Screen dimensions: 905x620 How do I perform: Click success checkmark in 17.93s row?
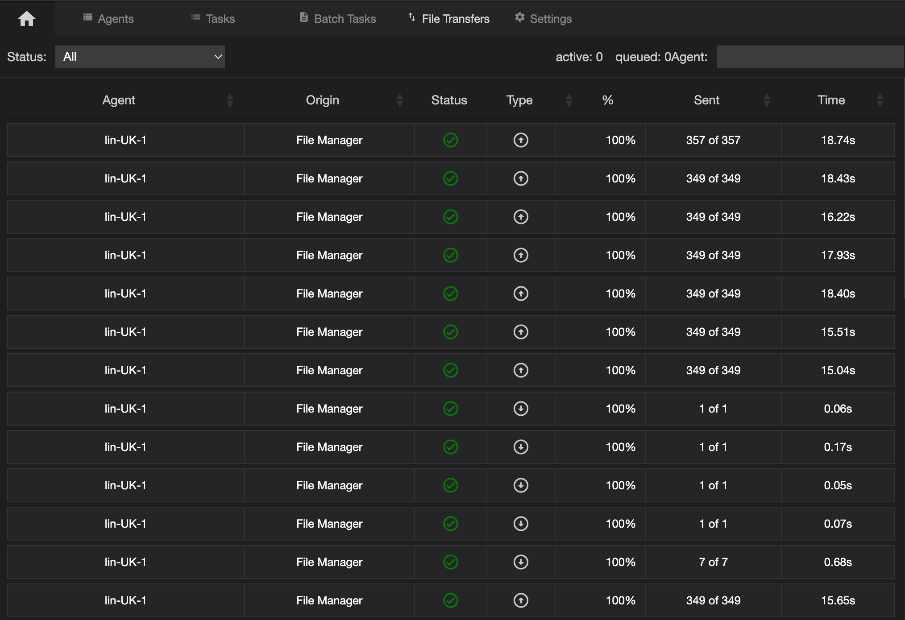(x=451, y=255)
